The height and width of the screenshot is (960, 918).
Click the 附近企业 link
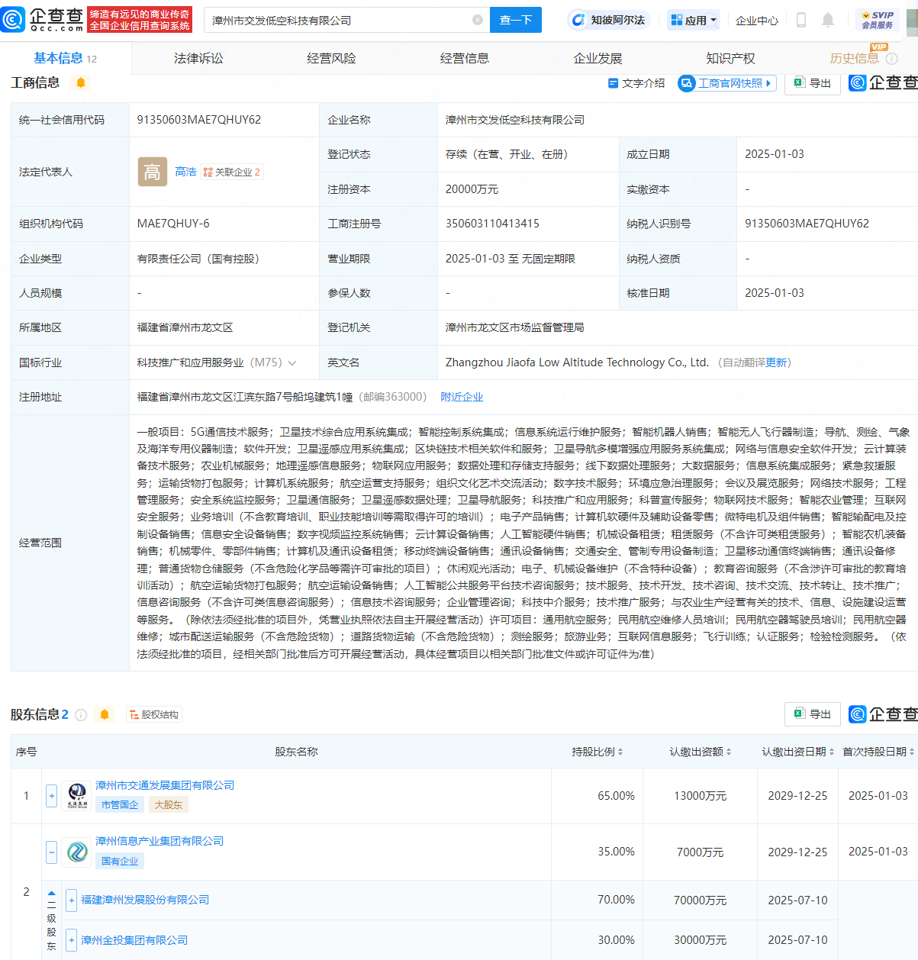(462, 397)
